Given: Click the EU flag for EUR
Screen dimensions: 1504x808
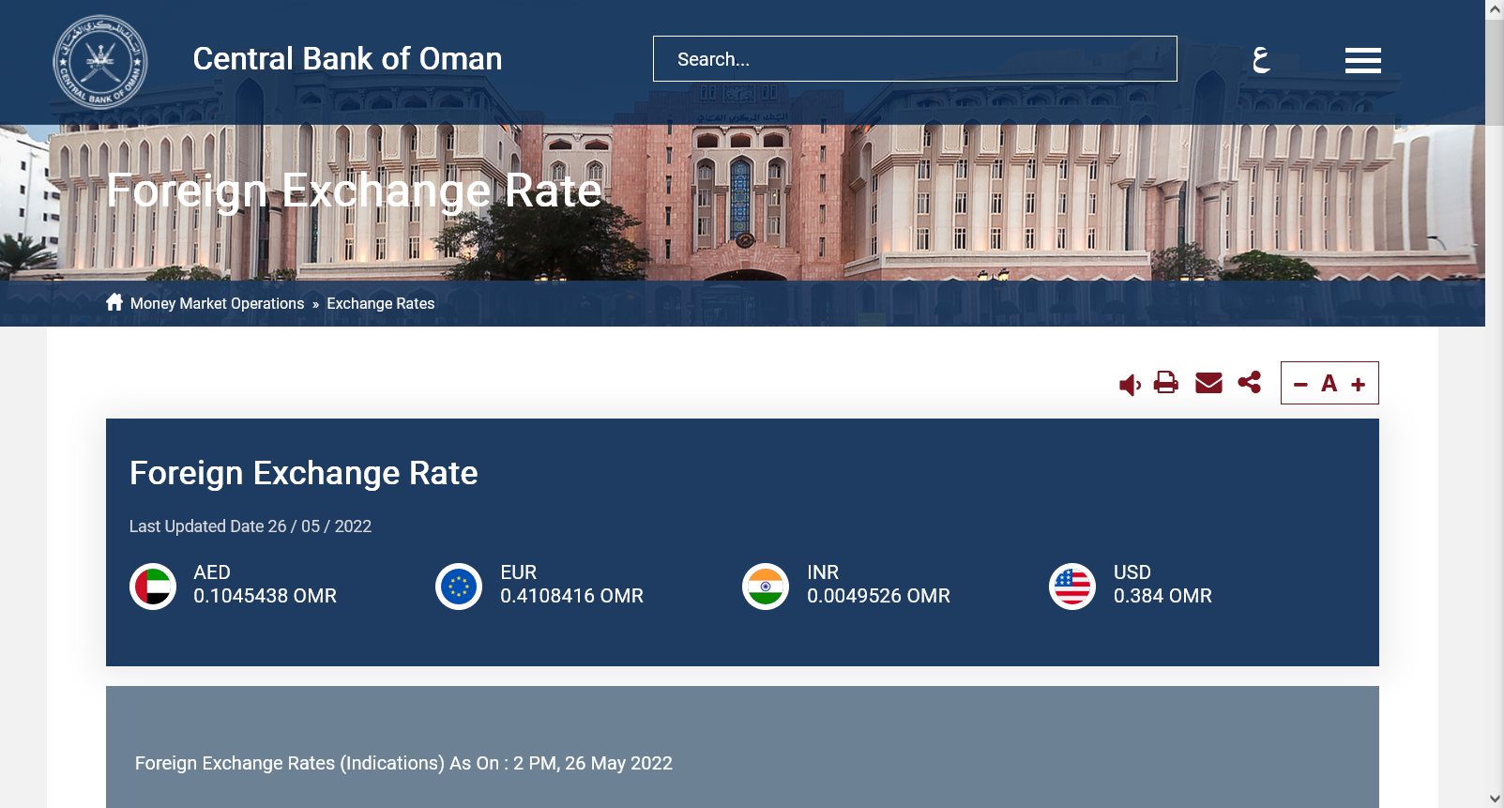Looking at the screenshot, I should point(459,587).
